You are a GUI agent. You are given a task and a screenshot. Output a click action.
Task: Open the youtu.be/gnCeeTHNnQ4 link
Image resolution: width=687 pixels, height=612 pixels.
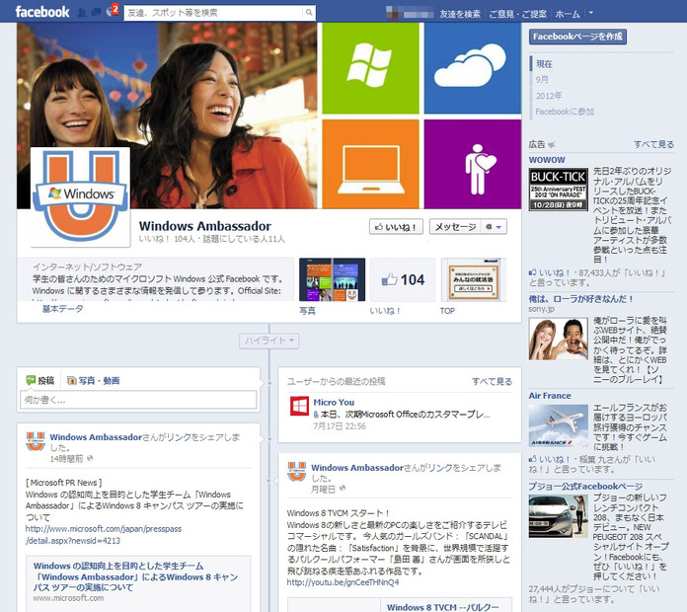coord(343,582)
